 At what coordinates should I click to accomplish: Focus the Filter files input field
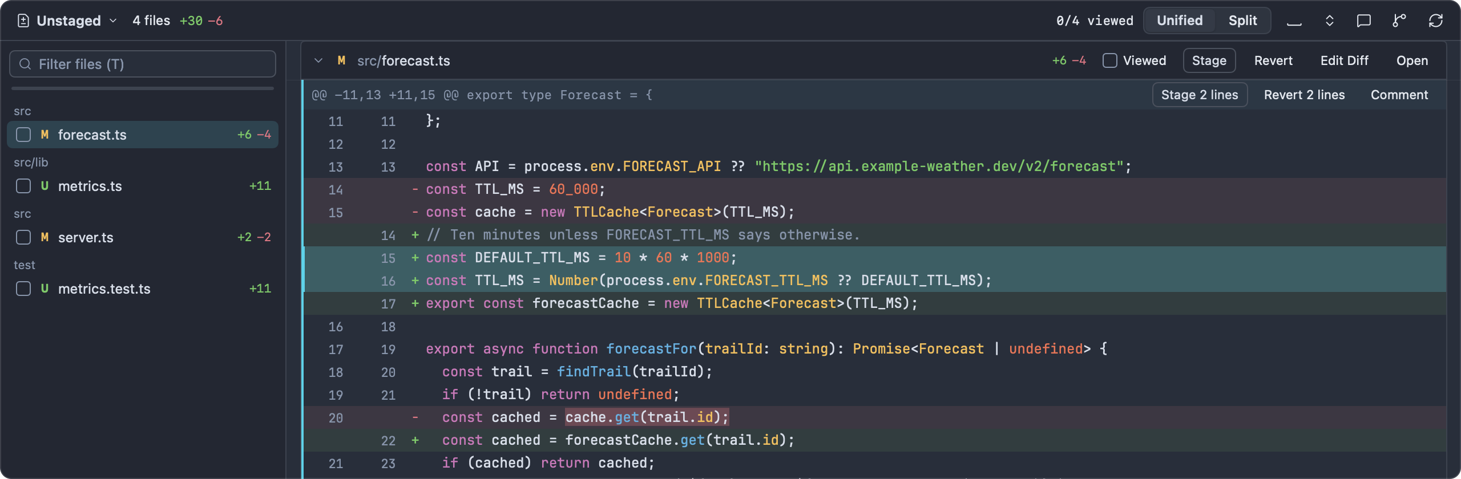click(x=143, y=64)
